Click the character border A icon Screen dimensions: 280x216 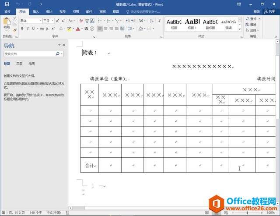coord(92,21)
